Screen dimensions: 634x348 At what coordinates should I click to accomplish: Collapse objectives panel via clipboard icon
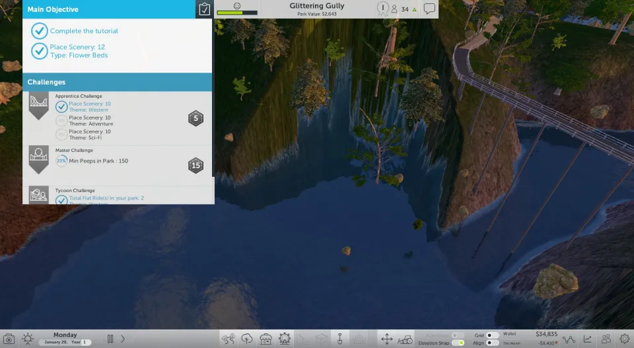205,9
